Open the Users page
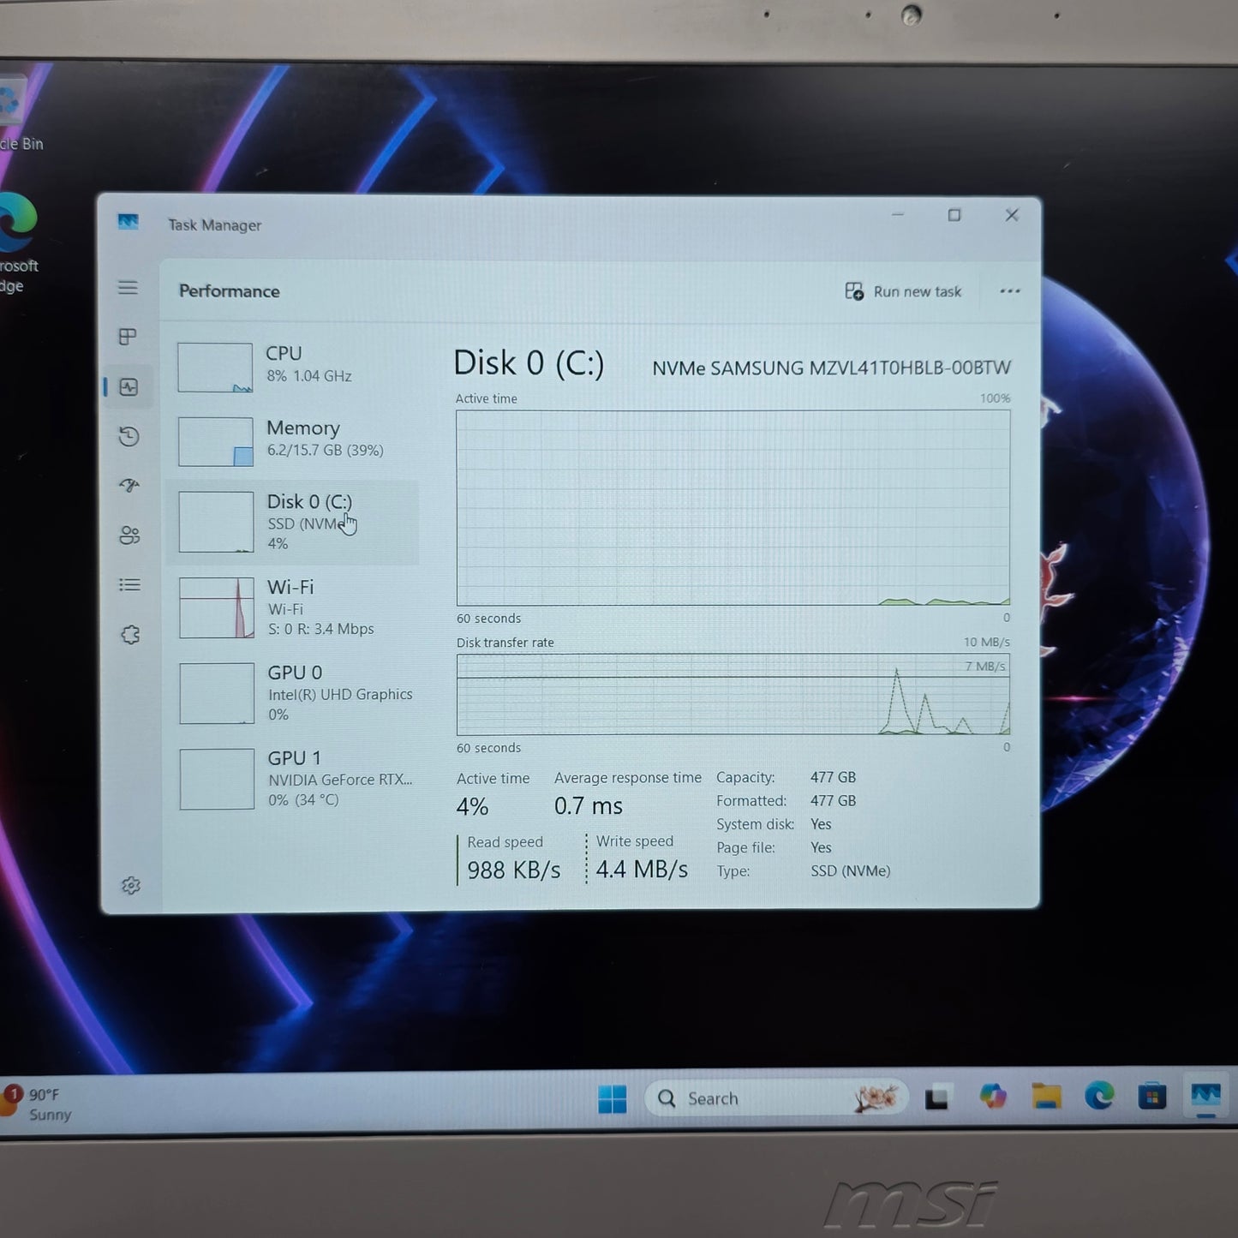 coord(129,535)
